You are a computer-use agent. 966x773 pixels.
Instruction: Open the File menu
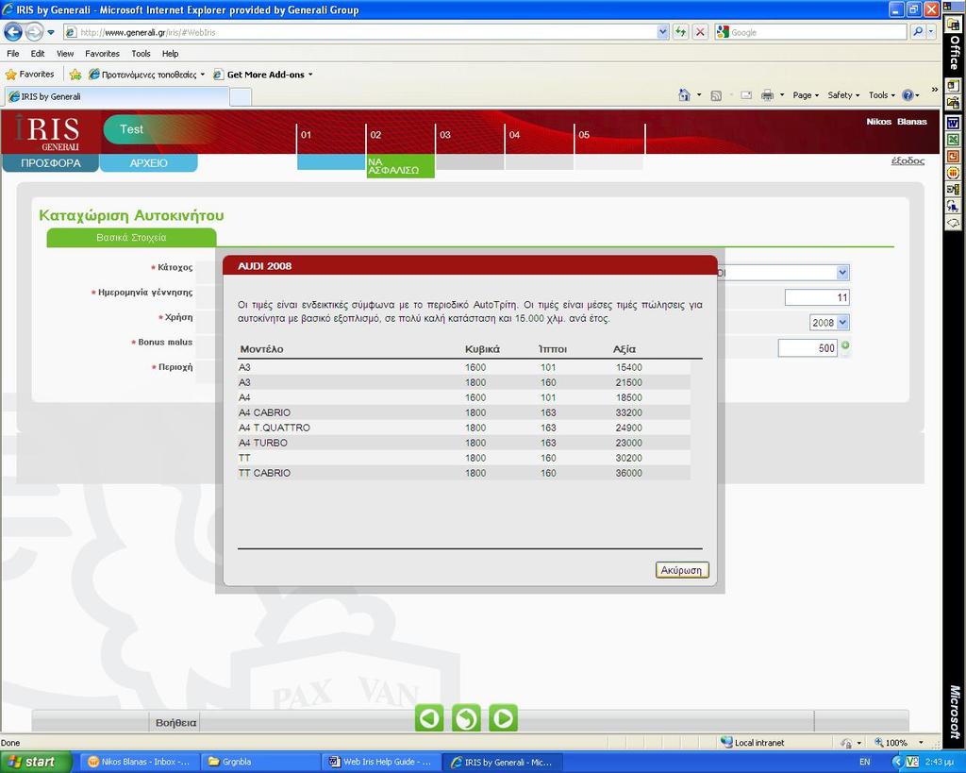click(x=13, y=54)
